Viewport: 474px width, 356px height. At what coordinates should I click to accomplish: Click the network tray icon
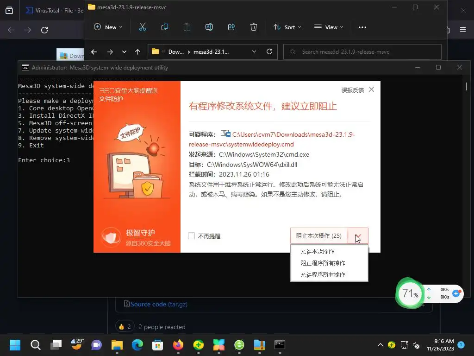click(x=404, y=345)
